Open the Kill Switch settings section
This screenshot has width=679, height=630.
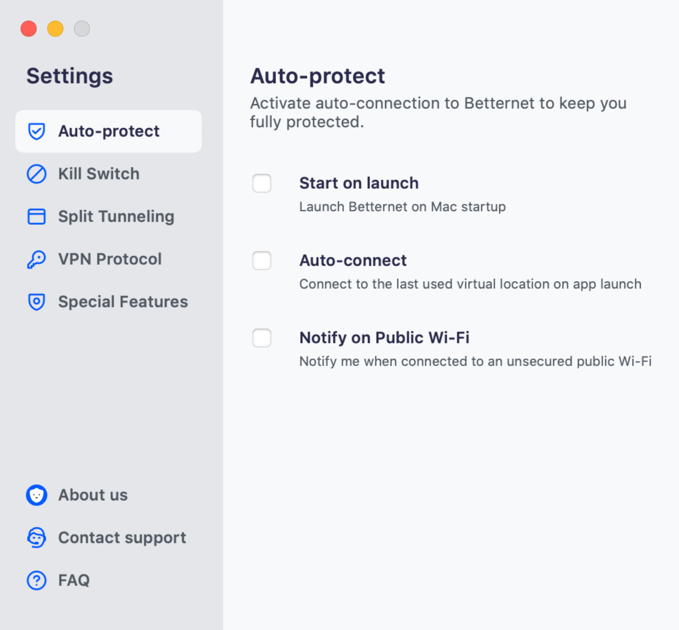(108, 174)
